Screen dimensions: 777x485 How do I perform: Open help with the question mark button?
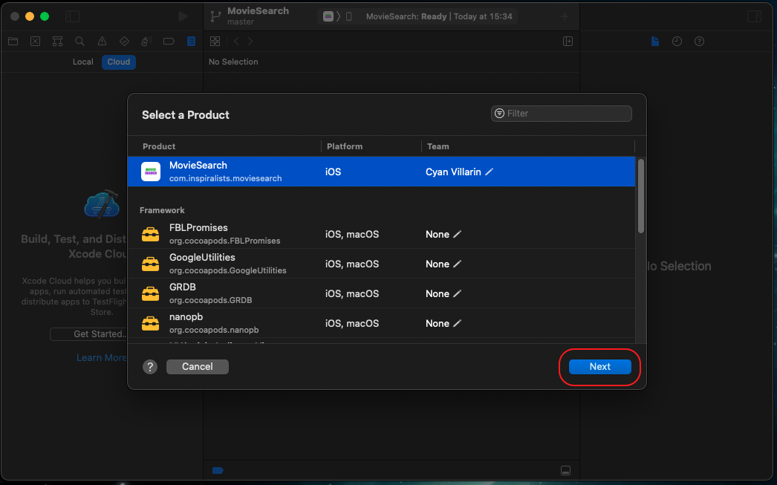[149, 367]
